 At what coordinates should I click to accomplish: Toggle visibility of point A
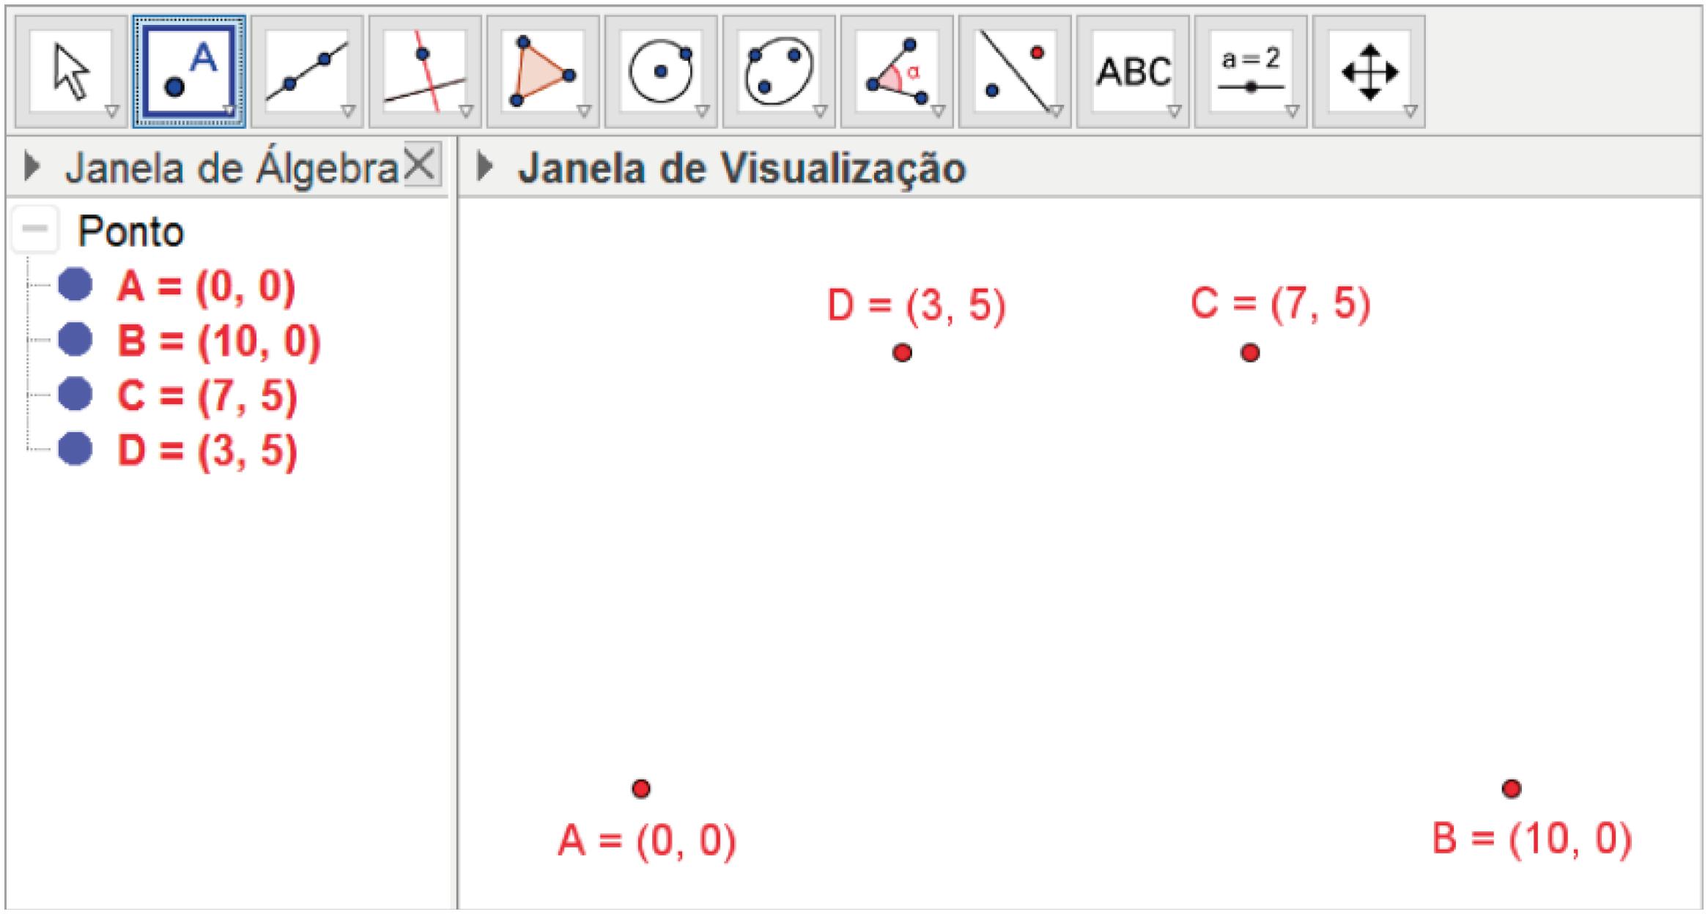point(75,284)
